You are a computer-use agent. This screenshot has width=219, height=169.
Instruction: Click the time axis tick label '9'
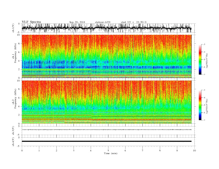pyautogui.click(x=177, y=150)
